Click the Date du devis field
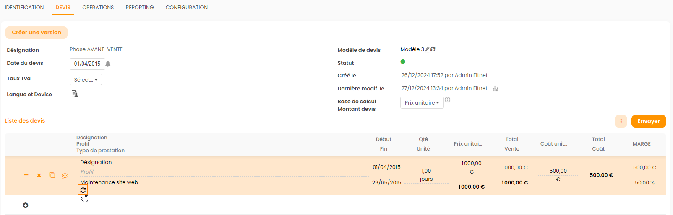 coord(87,64)
